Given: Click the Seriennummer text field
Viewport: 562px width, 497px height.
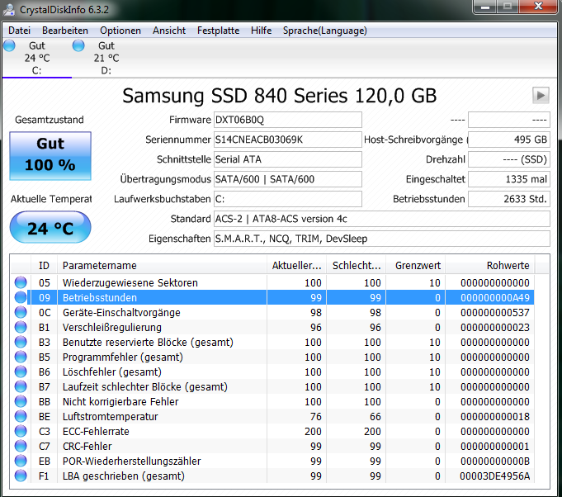Looking at the screenshot, I should click(288, 140).
